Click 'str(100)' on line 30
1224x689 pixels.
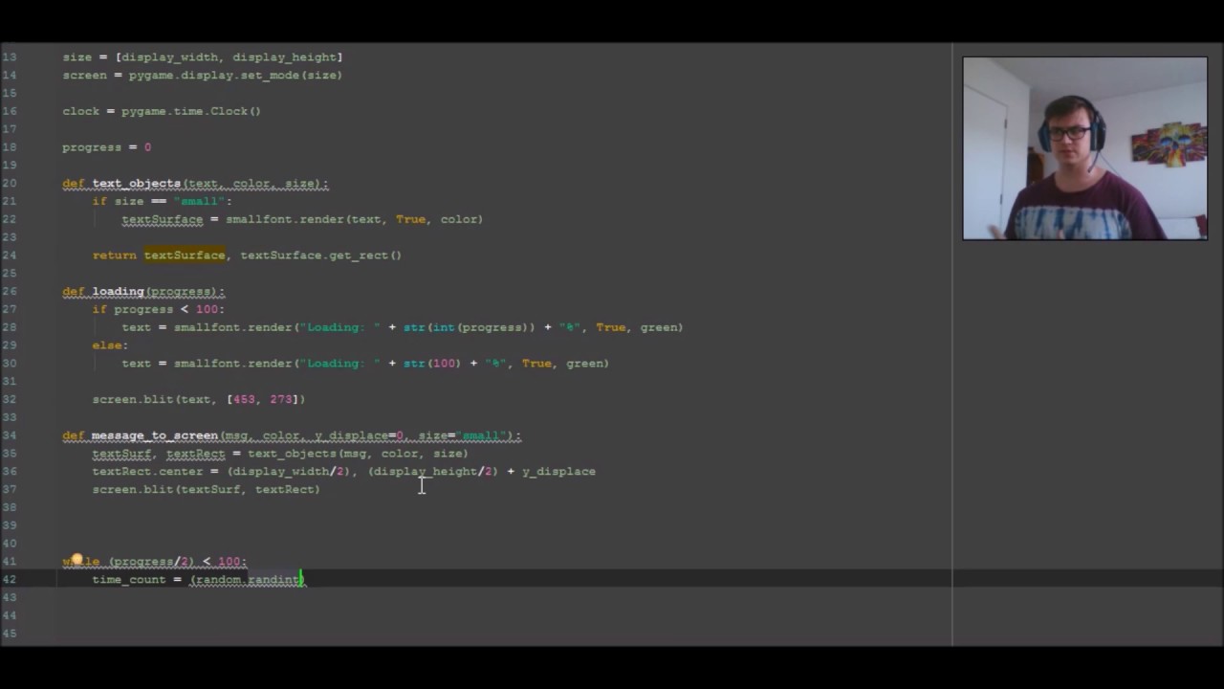coord(432,364)
